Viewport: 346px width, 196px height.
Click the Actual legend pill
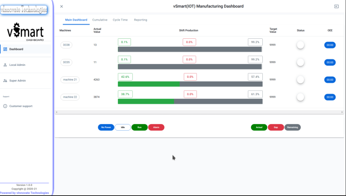coord(259,127)
